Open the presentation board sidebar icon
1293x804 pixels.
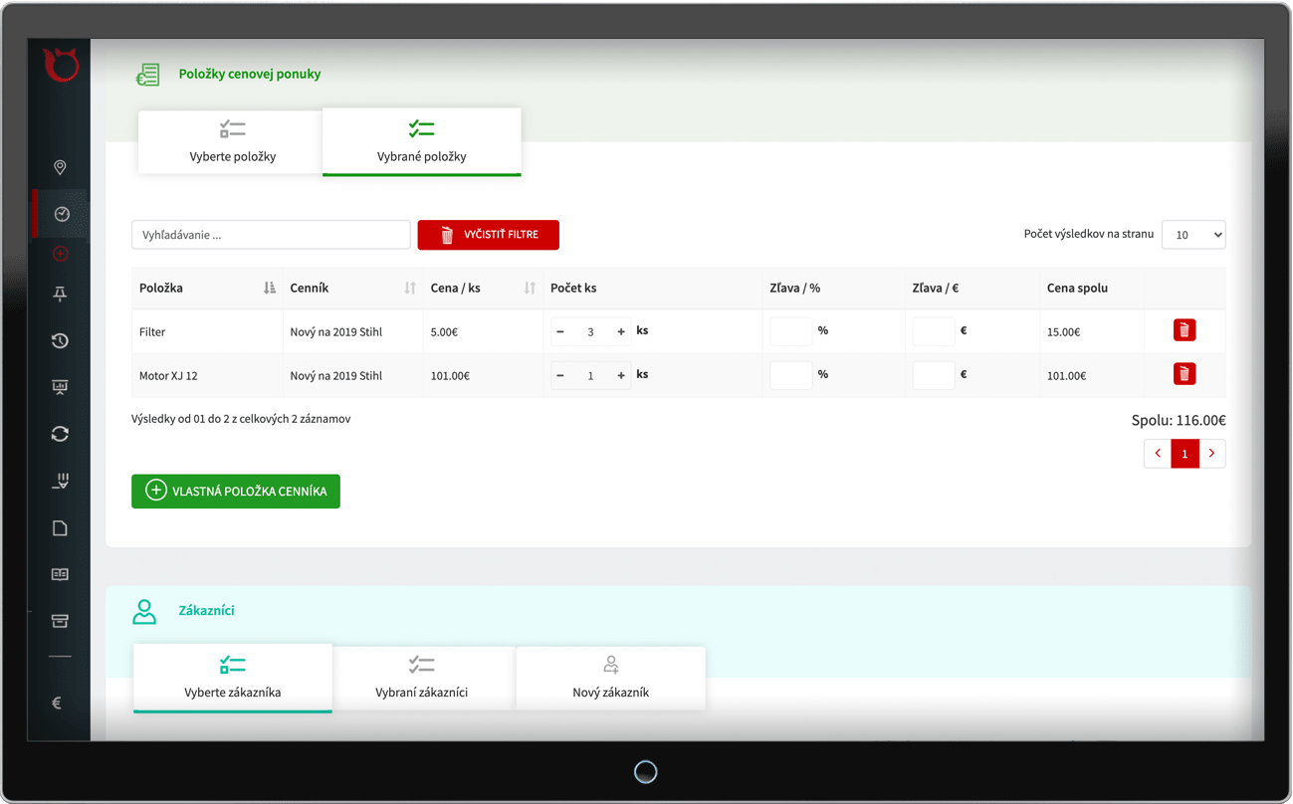click(x=60, y=387)
